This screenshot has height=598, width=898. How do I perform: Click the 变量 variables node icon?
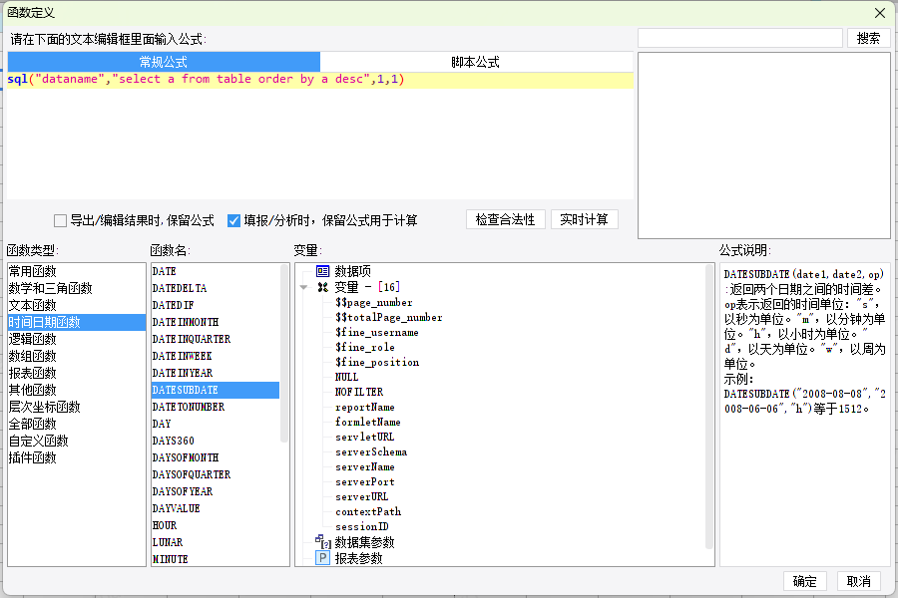click(323, 287)
